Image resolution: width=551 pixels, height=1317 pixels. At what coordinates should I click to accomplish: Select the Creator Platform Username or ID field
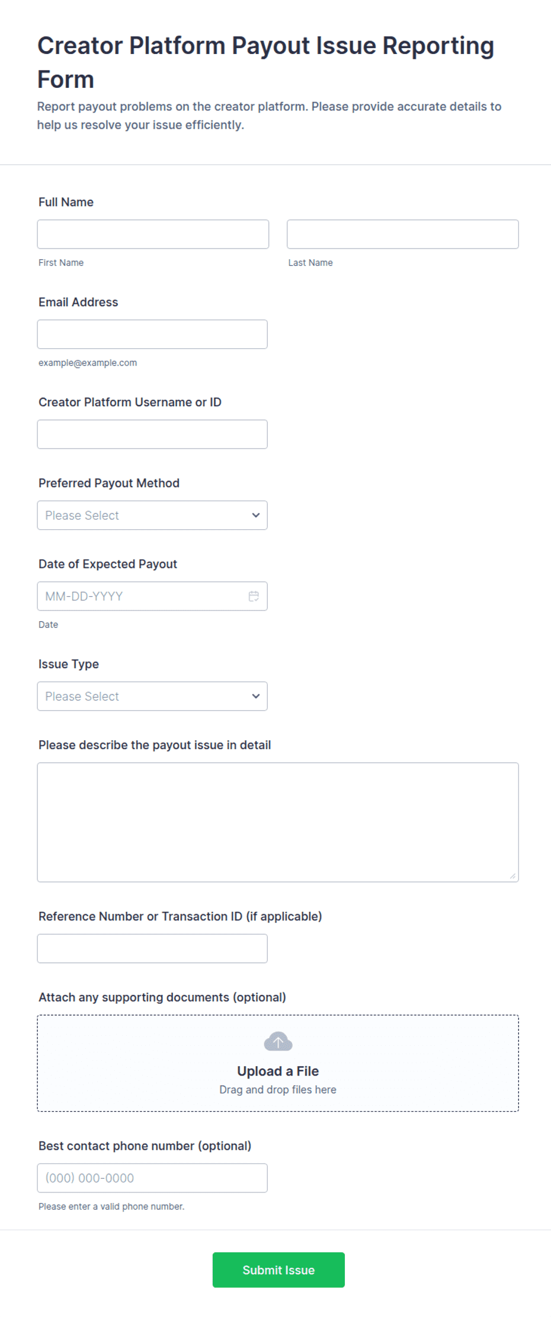tap(152, 434)
